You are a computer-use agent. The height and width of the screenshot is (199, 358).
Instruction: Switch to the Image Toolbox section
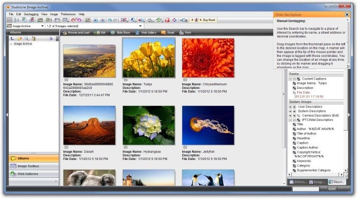click(34, 166)
